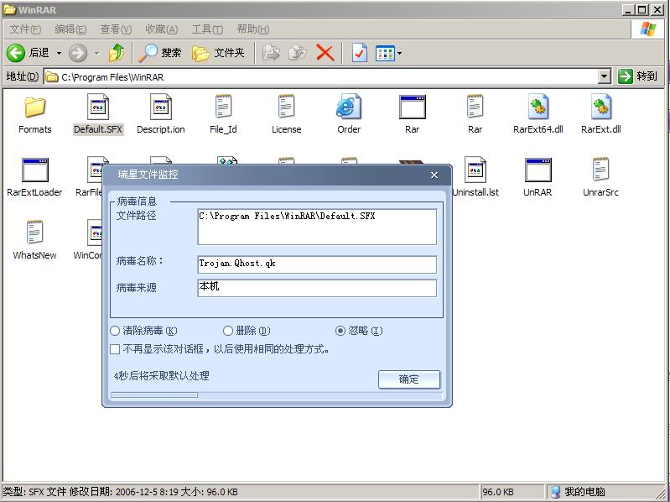Open the 查看 menu
The image size is (670, 502).
pos(116,29)
